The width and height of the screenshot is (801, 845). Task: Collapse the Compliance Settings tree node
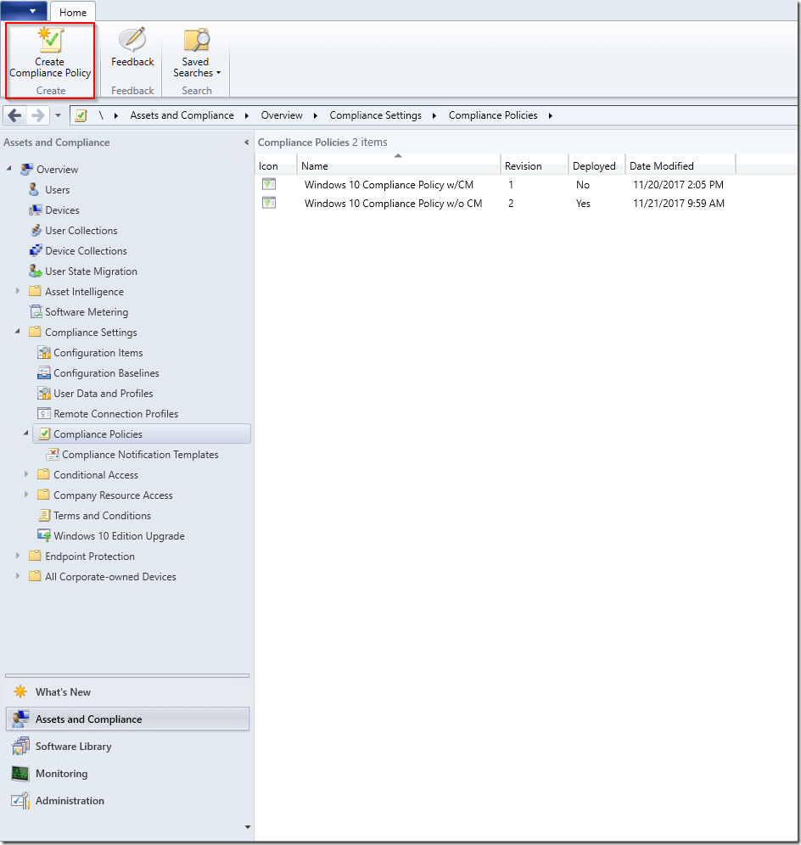(x=20, y=333)
